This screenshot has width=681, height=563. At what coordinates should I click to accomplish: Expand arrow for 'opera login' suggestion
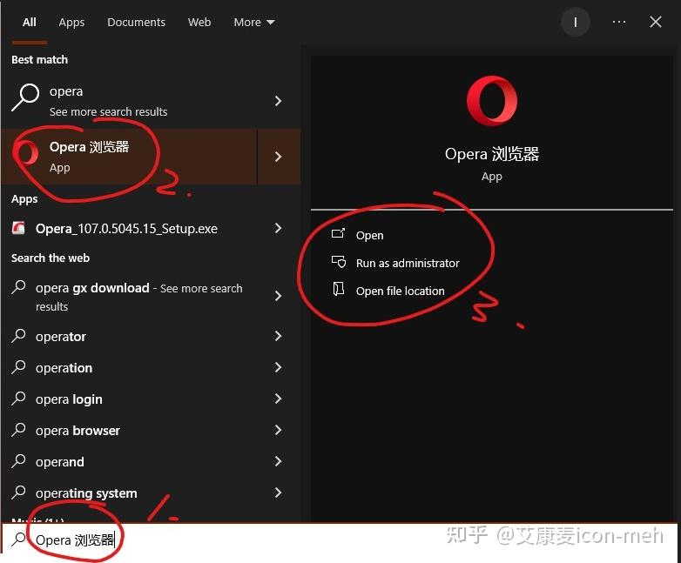point(278,399)
